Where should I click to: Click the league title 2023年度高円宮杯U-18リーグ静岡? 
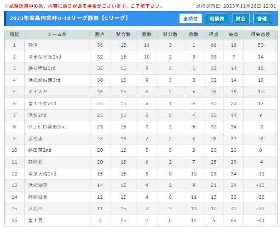click(54, 18)
